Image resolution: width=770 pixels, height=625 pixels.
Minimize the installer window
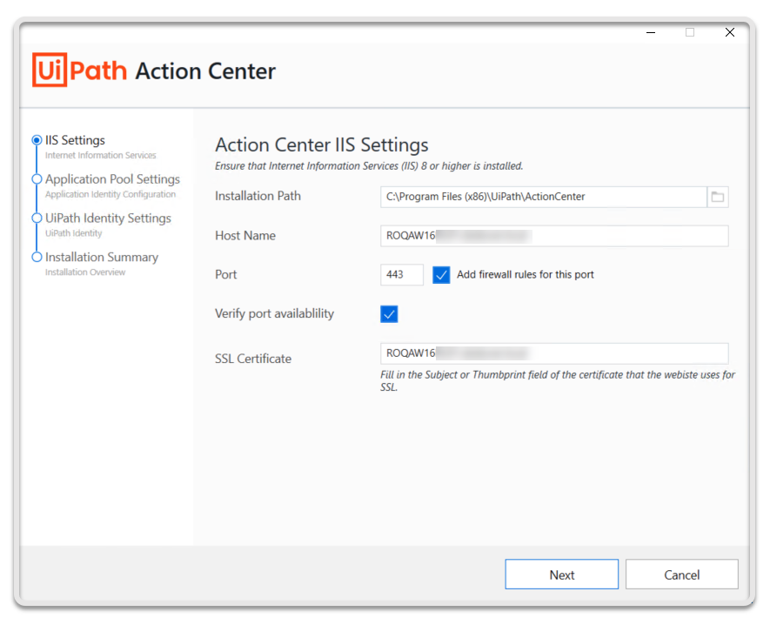click(651, 32)
